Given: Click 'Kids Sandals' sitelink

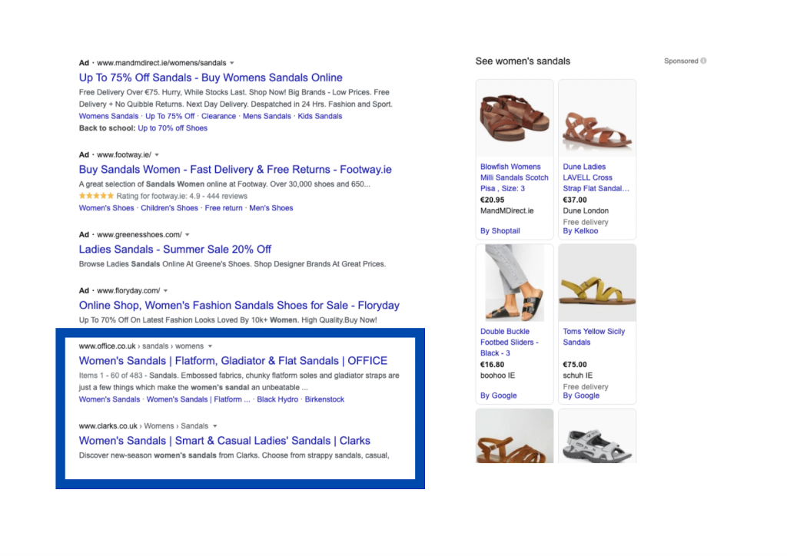Looking at the screenshot, I should pos(320,116).
